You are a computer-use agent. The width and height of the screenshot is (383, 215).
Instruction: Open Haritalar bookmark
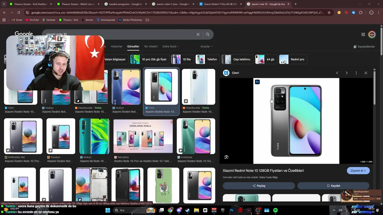(x=49, y=20)
